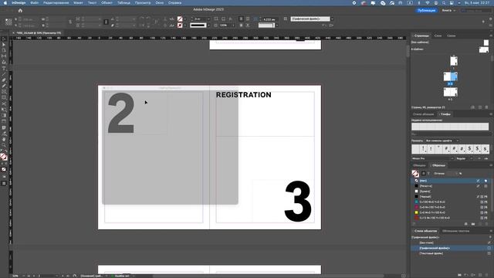Select the [Графический фрейм] object style row
Image resolution: width=494 pixels, height=278 pixels.
[451, 248]
